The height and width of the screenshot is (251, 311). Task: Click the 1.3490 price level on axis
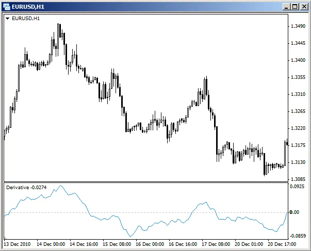click(298, 26)
